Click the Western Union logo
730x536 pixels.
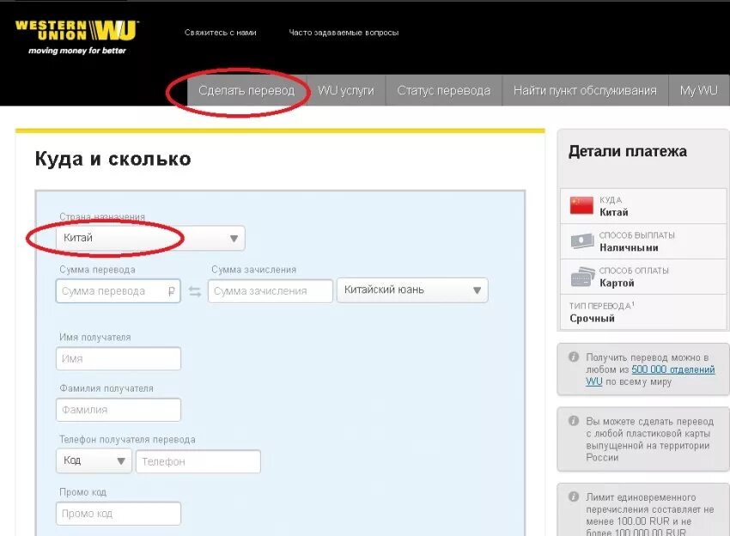(x=76, y=37)
